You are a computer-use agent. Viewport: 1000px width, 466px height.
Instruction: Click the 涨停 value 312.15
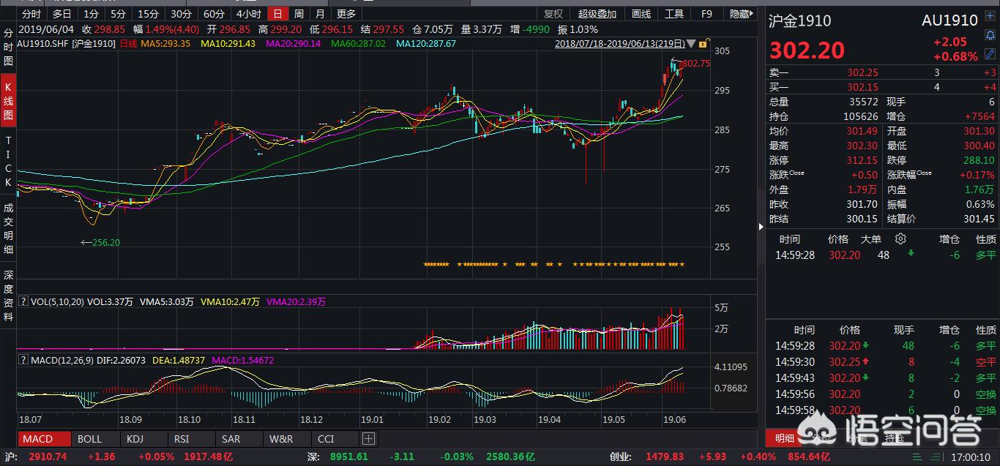click(862, 160)
